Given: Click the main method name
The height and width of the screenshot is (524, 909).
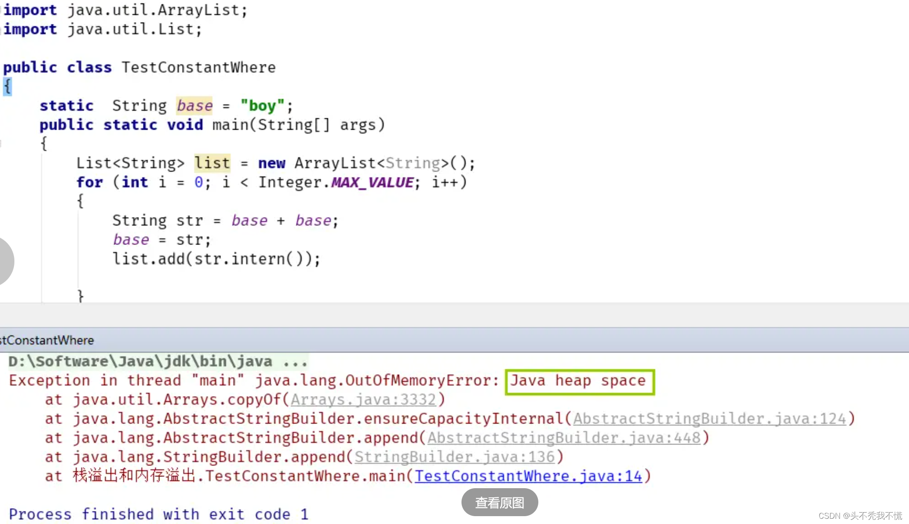Looking at the screenshot, I should tap(230, 125).
